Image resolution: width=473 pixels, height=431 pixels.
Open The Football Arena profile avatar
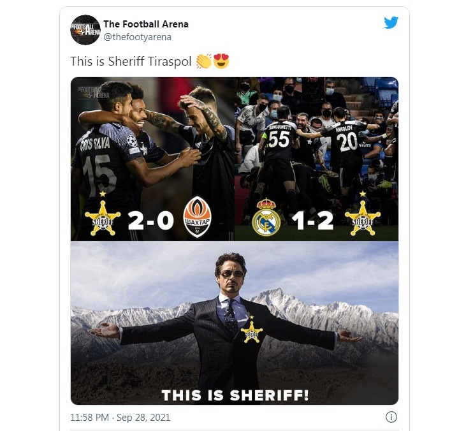point(85,30)
